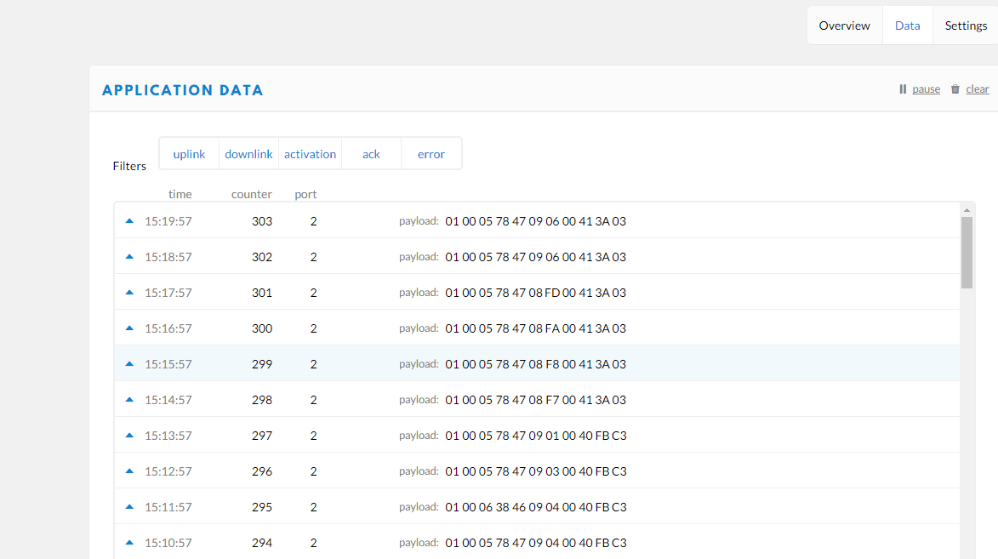998x559 pixels.
Task: Select payload containing 08 F7
Action: coord(535,399)
